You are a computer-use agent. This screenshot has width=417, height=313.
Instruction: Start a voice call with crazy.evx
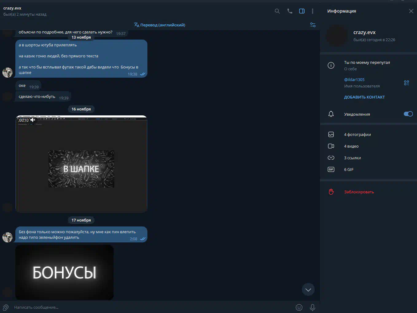pos(290,11)
